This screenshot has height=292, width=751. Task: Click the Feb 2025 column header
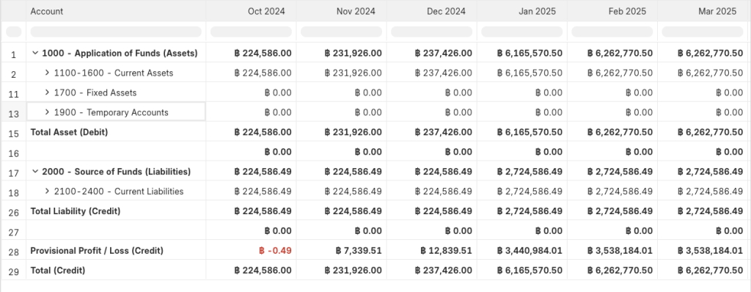click(628, 11)
